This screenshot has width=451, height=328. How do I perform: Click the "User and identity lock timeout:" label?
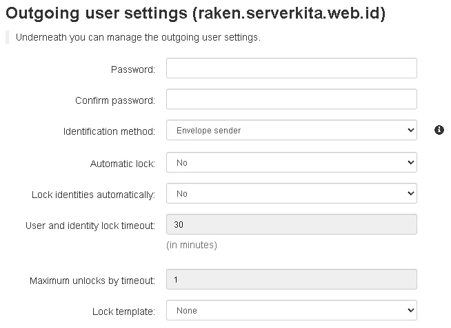(x=90, y=226)
